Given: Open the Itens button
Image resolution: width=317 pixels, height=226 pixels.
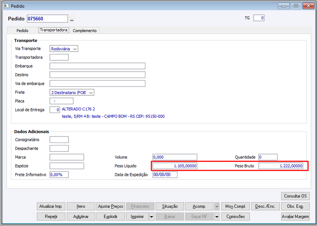Looking at the screenshot, I should (x=81, y=207).
